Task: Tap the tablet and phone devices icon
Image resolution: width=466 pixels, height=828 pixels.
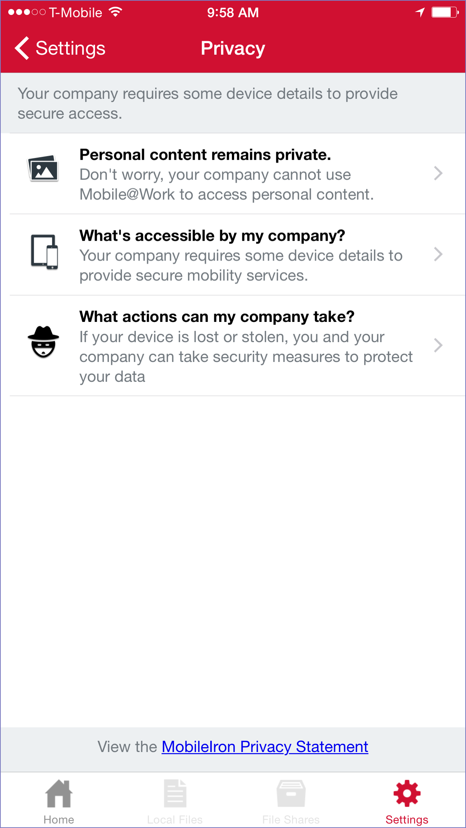Action: pyautogui.click(x=45, y=252)
